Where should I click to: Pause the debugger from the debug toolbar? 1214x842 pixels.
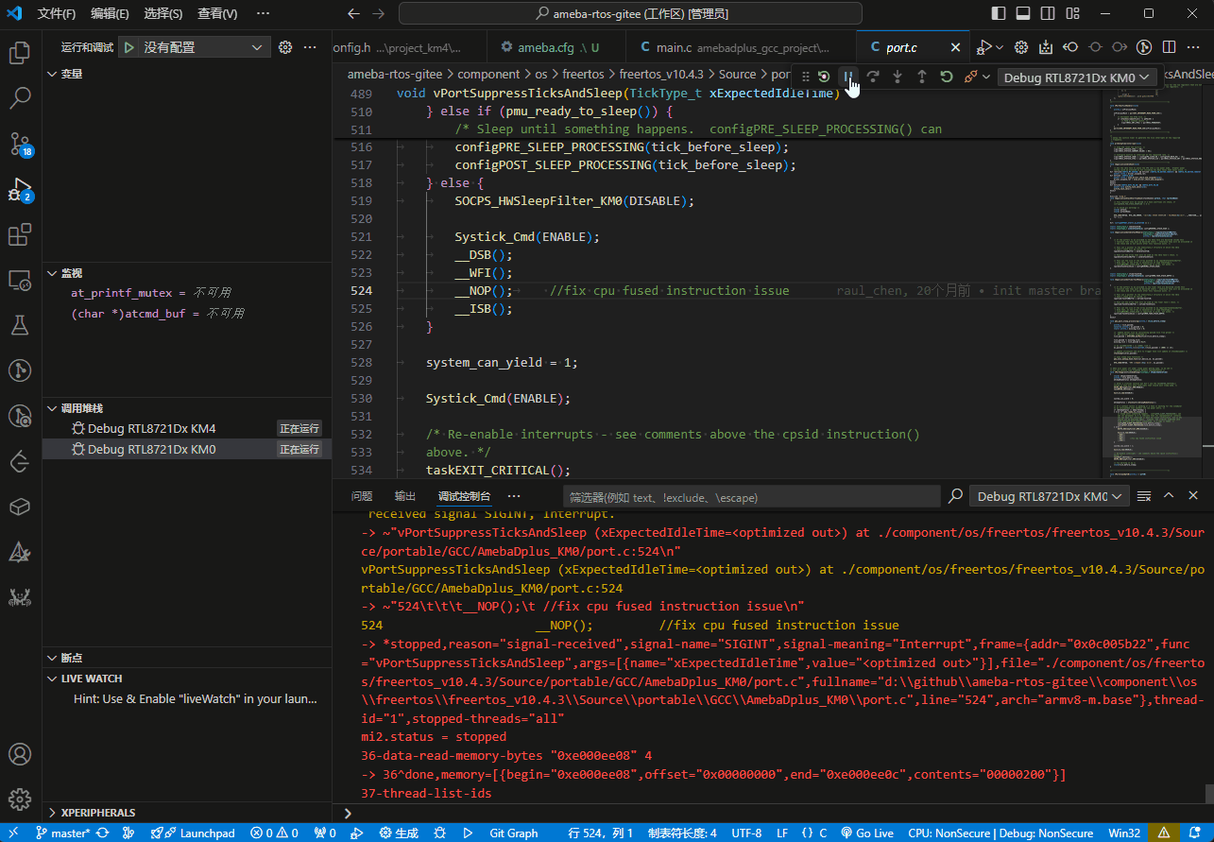[848, 77]
